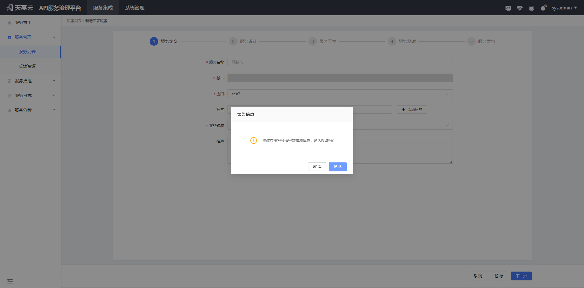Click the heart-shaped health monitor icon
The height and width of the screenshot is (288, 584).
[520, 8]
